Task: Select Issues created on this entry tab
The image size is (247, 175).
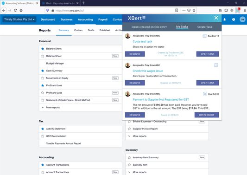Action: [149, 27]
